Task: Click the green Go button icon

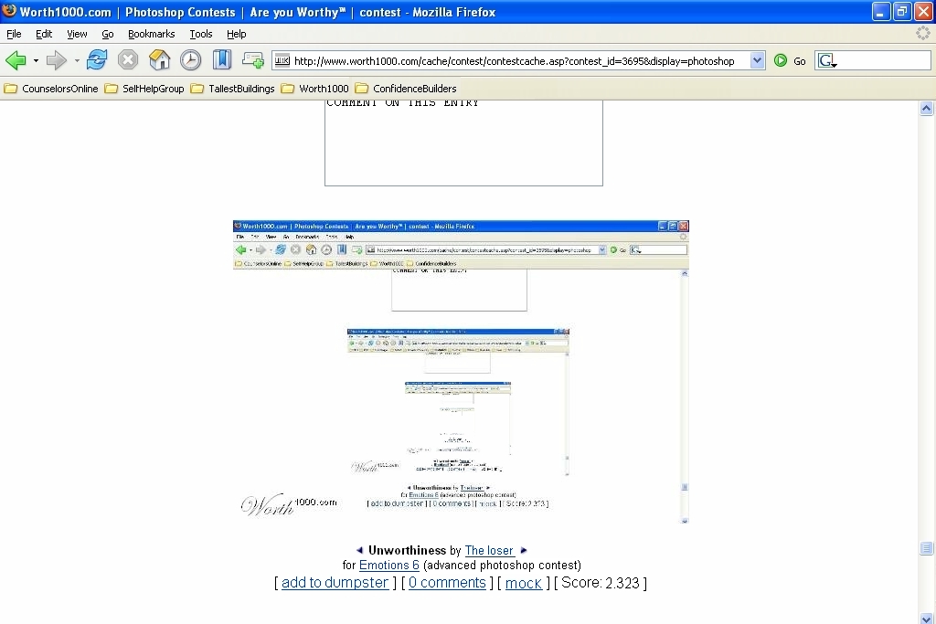Action: coord(781,60)
